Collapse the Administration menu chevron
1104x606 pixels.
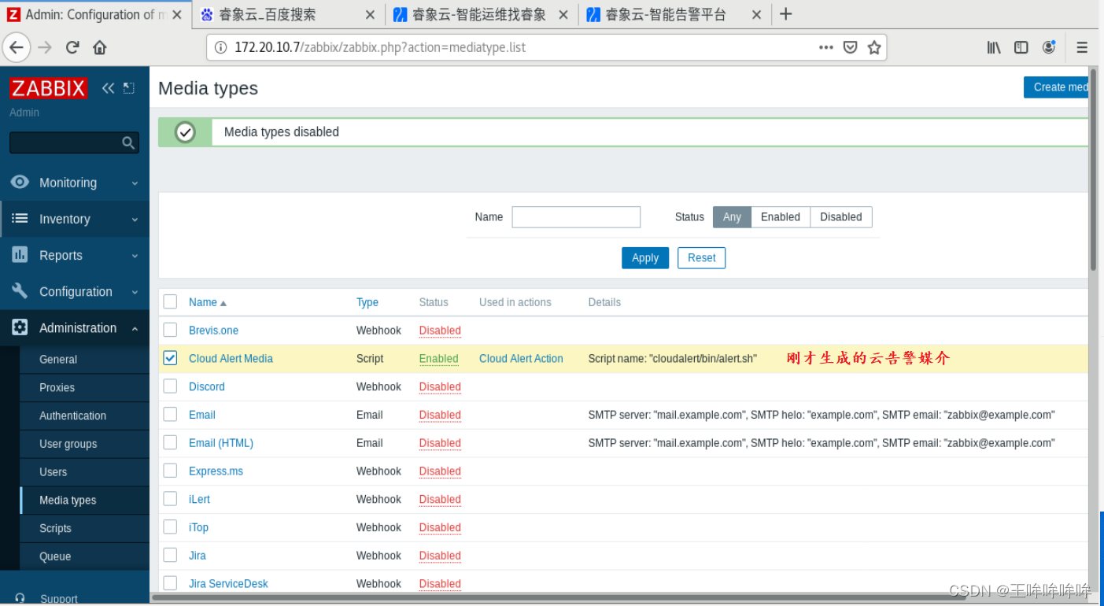pyautogui.click(x=135, y=328)
